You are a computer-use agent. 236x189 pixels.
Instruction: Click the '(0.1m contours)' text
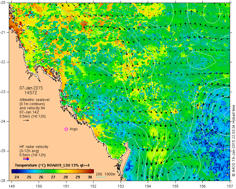32,104
